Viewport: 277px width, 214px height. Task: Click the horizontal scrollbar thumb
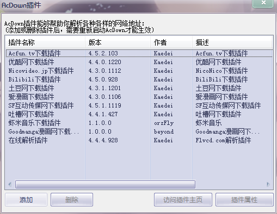[106, 184]
